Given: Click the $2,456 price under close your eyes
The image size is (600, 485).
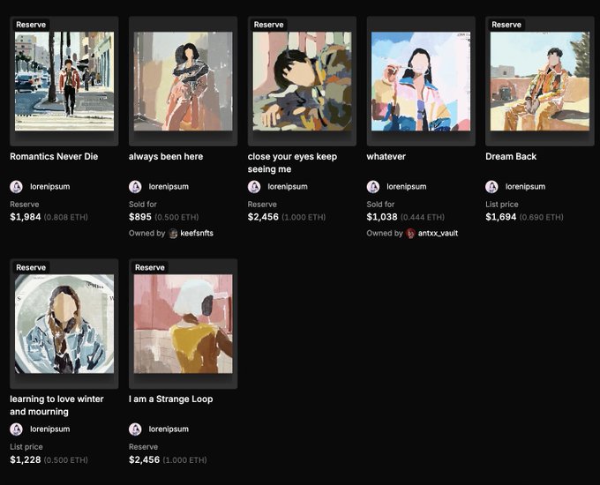Looking at the screenshot, I should [x=263, y=217].
